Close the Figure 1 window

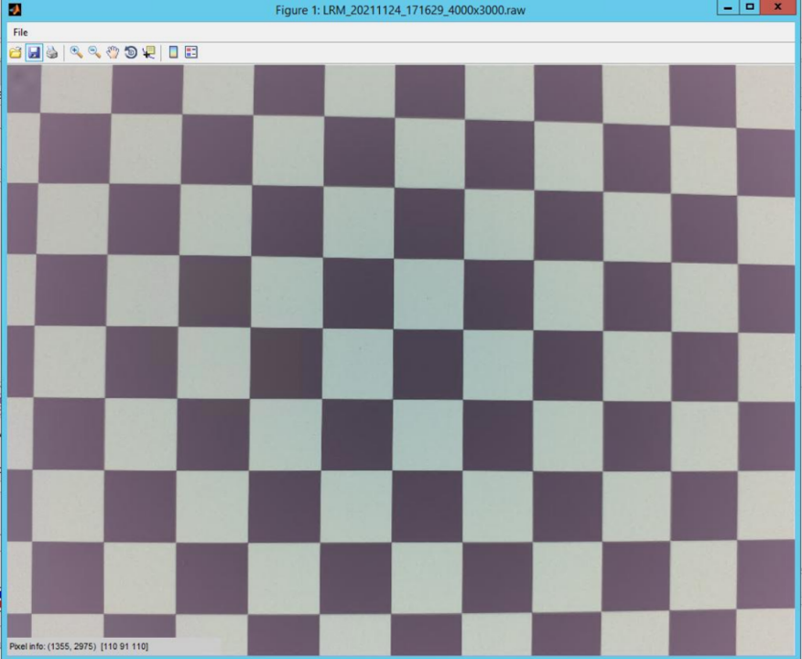point(778,7)
